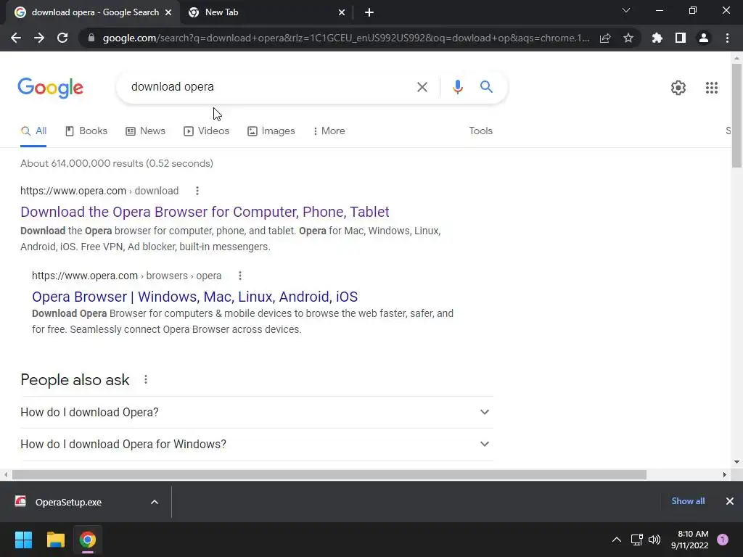
Task: Switch to News results
Action: (x=145, y=131)
